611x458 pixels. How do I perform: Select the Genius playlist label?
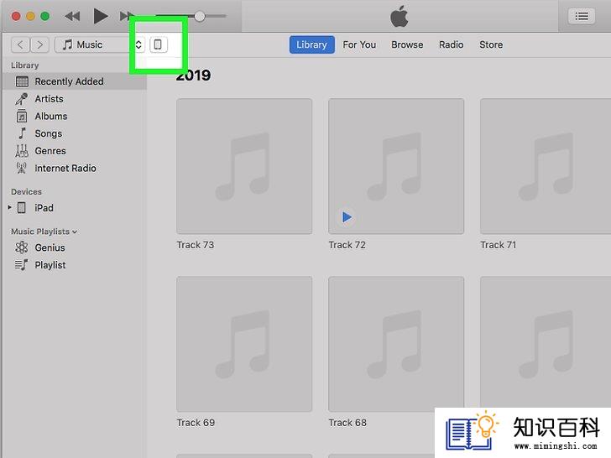tap(50, 247)
